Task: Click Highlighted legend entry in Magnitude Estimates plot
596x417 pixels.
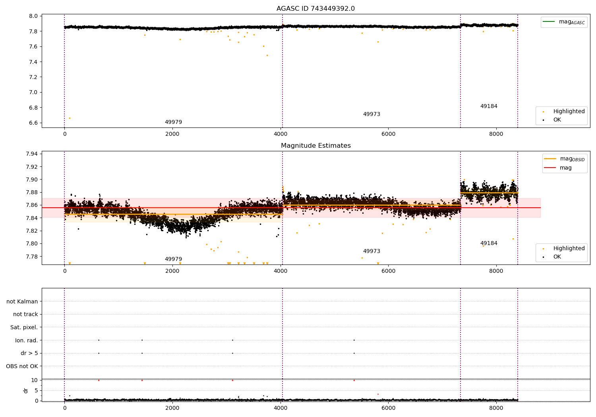Action: (x=569, y=249)
